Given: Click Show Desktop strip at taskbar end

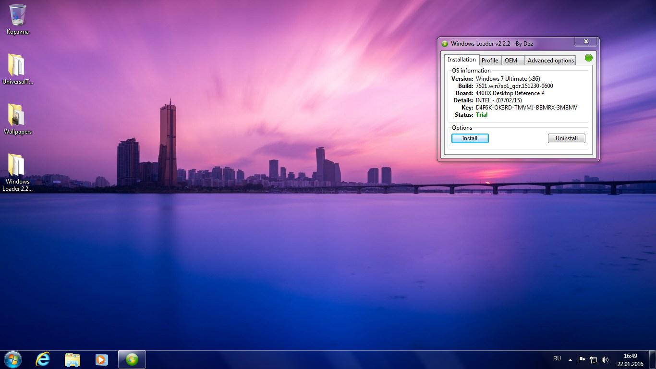Looking at the screenshot, I should (x=652, y=360).
